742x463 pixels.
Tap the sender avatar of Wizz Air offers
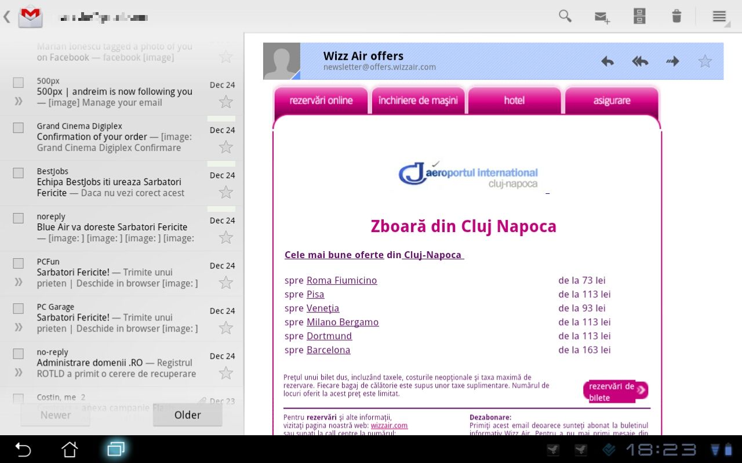coord(282,61)
